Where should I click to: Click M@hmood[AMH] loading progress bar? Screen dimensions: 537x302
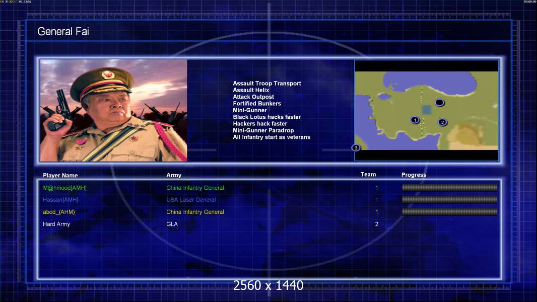(x=450, y=187)
